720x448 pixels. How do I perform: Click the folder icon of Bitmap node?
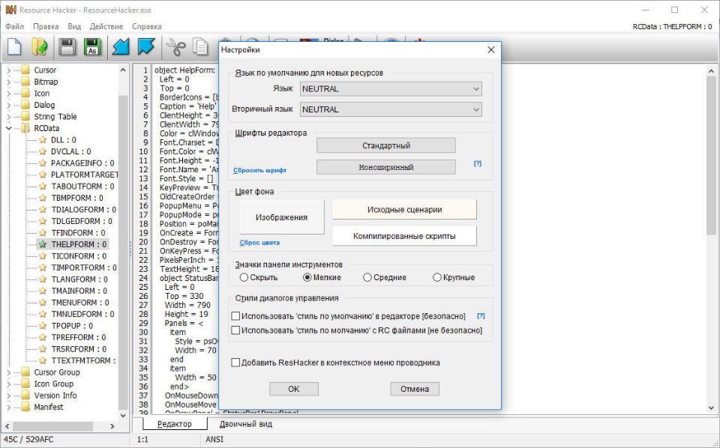[x=25, y=82]
